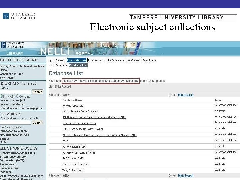Click the Journals search input field
Image resolution: width=240 pixels, height=180 pixels.
click(x=15, y=92)
